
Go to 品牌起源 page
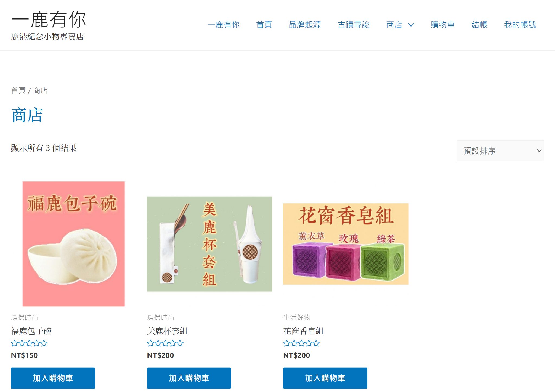click(305, 25)
